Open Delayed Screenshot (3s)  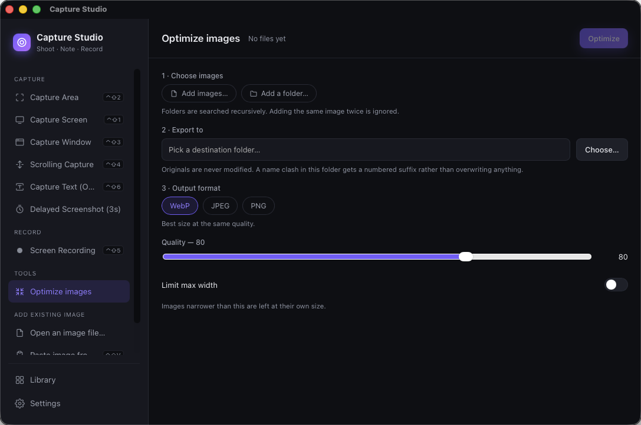click(69, 210)
